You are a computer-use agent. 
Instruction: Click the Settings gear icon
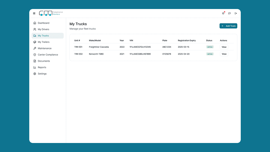click(x=35, y=74)
